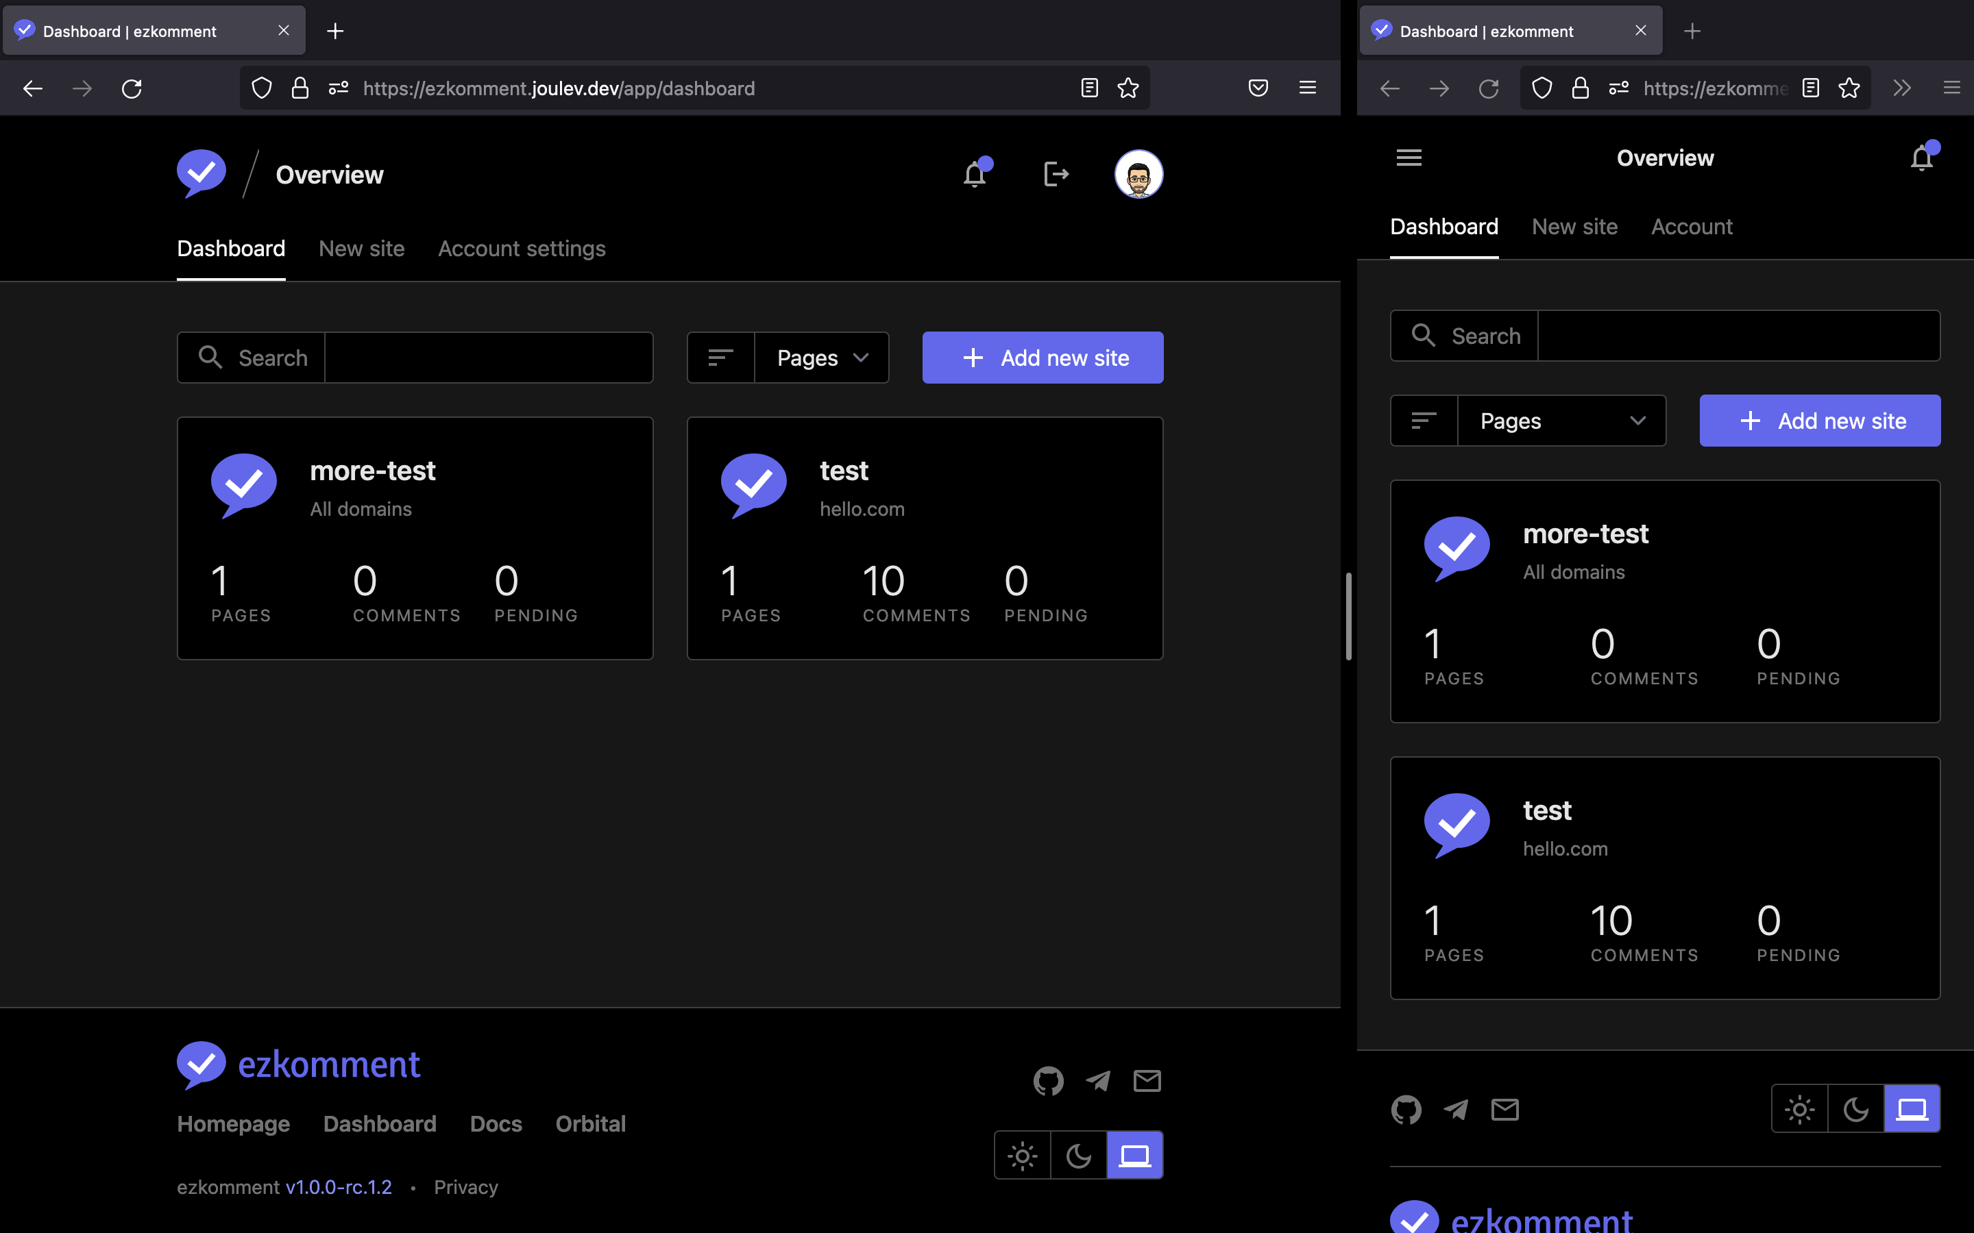Screen dimensions: 1974x1233
Task: Toggle desktop/monitor view icon
Action: [x=1134, y=1155]
